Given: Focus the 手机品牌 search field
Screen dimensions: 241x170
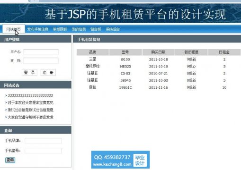Looking at the screenshot, I should (x=43, y=141).
